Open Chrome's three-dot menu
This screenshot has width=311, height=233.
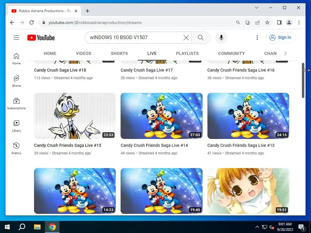click(299, 22)
